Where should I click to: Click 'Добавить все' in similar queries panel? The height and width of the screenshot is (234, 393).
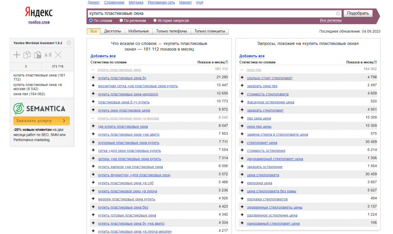tap(252, 56)
